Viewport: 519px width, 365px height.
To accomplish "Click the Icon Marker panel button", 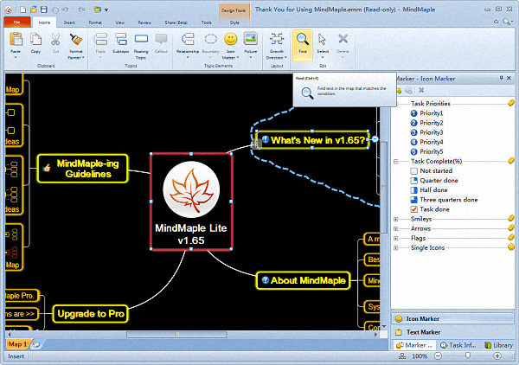I will [452, 318].
